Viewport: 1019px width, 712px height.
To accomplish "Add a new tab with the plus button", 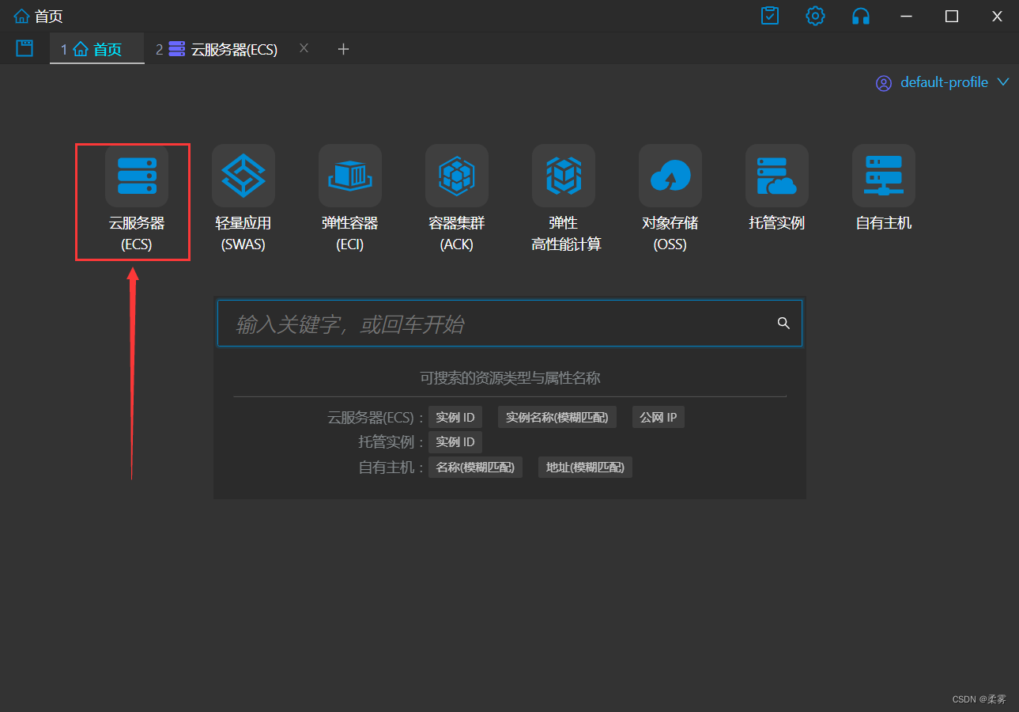I will point(343,49).
